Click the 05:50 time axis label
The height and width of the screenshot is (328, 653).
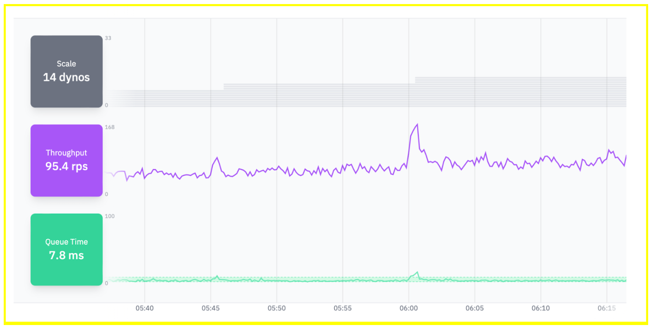coord(276,308)
